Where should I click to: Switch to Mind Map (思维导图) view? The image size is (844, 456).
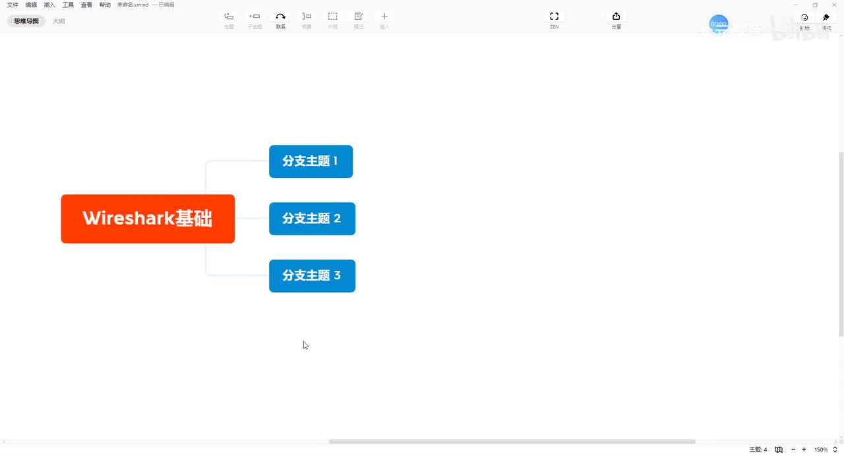(26, 21)
